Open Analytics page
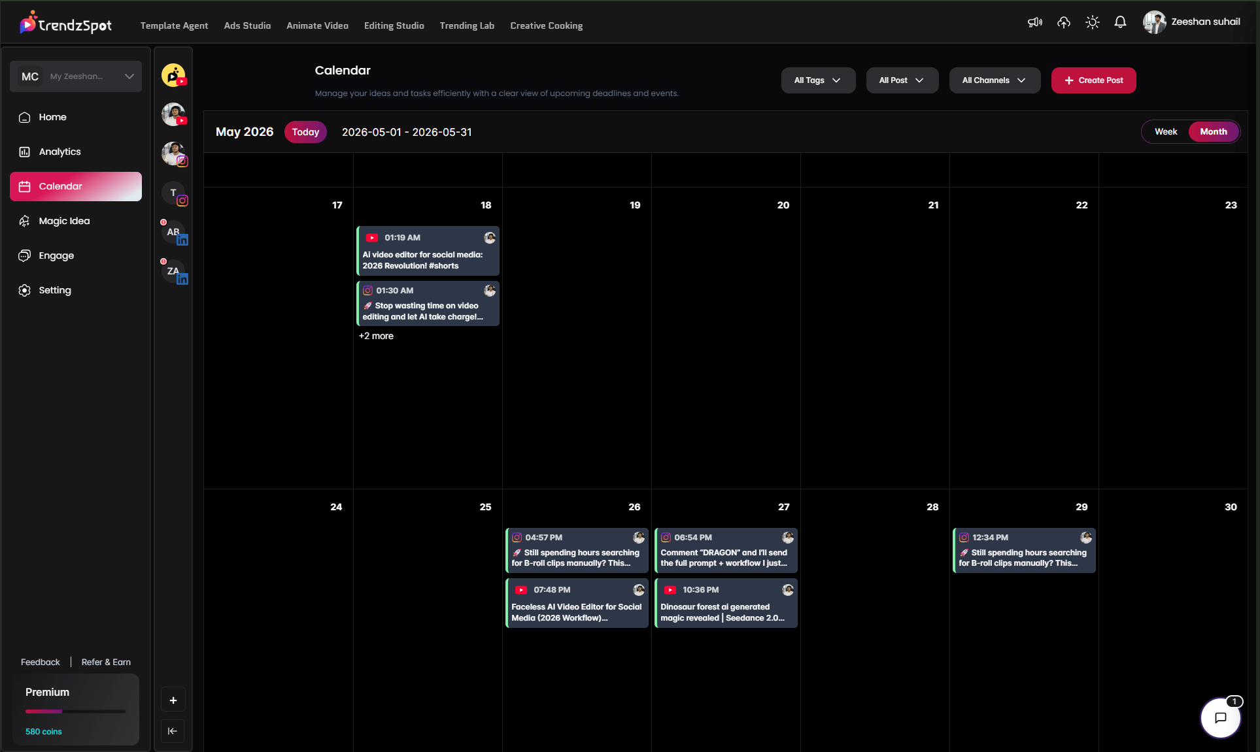The width and height of the screenshot is (1260, 752). pyautogui.click(x=76, y=152)
